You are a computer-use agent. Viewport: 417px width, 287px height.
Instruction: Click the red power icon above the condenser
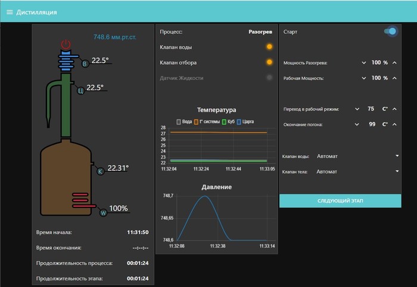pyautogui.click(x=66, y=45)
